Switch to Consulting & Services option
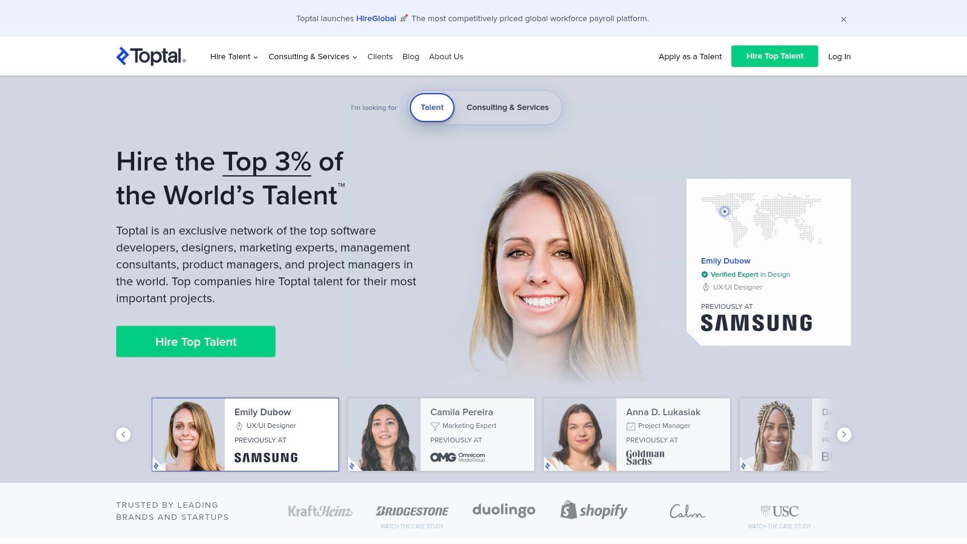Image resolution: width=967 pixels, height=544 pixels. click(x=508, y=108)
